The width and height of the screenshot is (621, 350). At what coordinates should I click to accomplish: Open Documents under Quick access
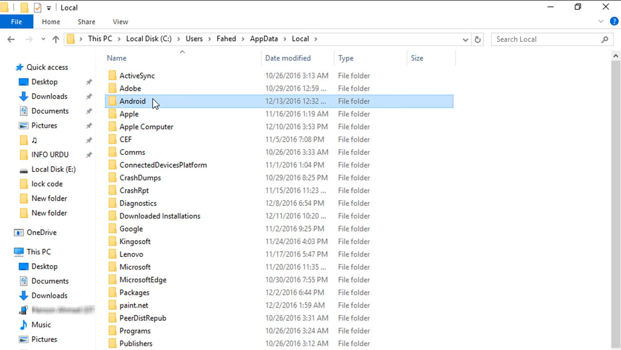point(50,111)
